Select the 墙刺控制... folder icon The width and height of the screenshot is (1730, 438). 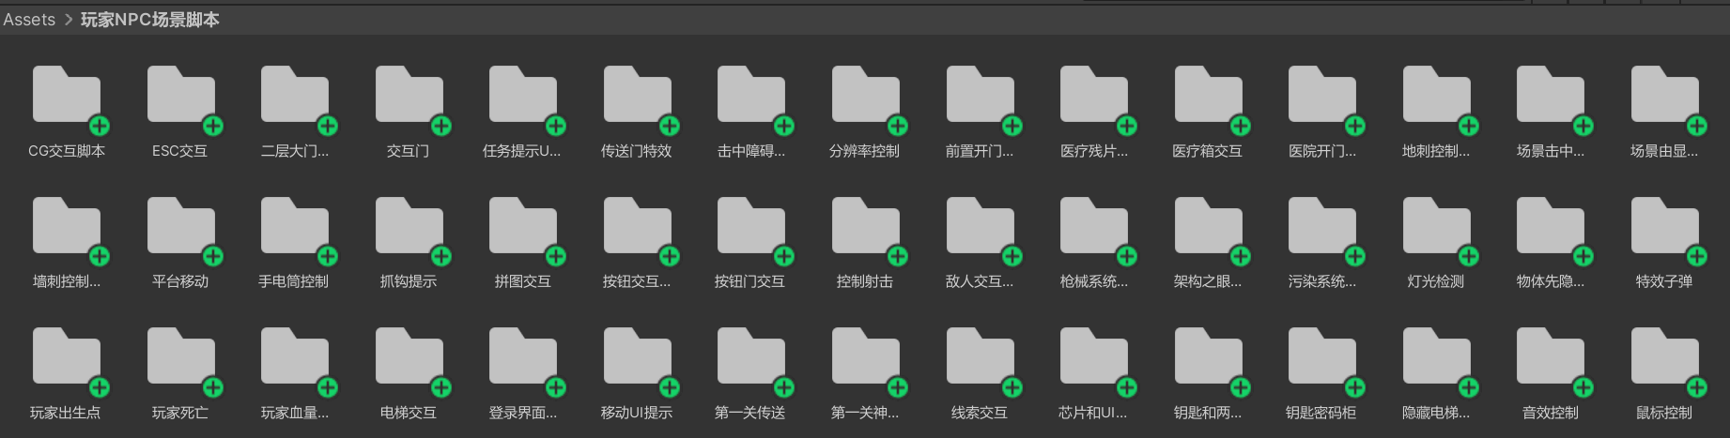click(67, 225)
